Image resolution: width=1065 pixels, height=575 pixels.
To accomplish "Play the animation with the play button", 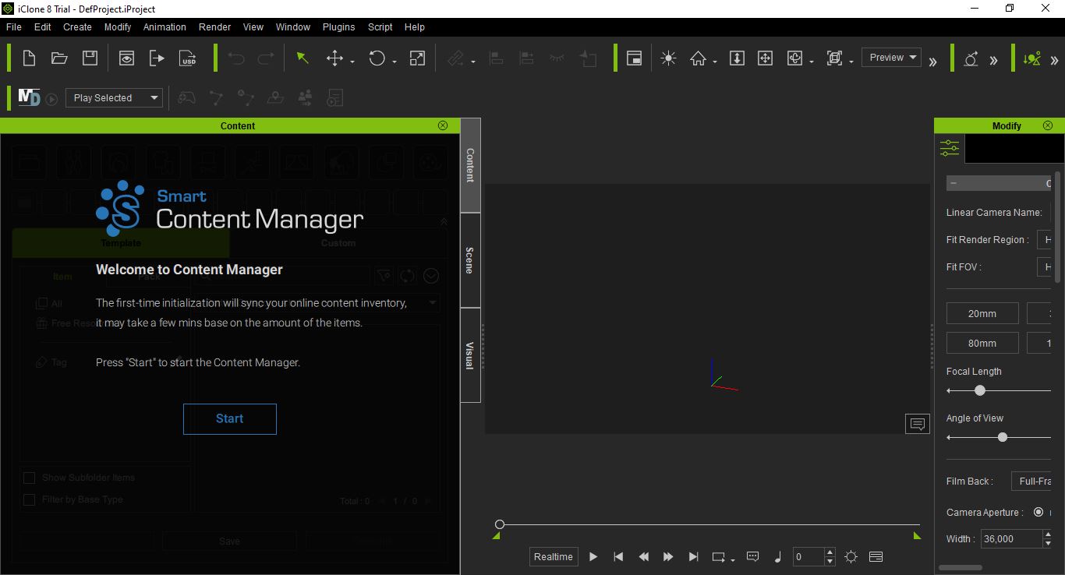I will [593, 556].
